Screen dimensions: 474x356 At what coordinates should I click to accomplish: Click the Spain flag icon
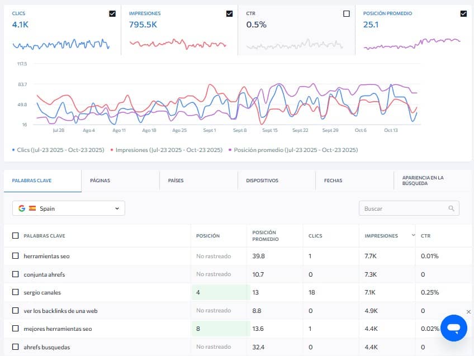[32, 208]
